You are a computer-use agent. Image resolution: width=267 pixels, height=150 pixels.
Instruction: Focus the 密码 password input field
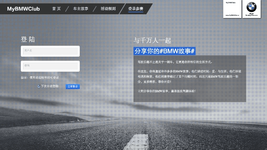(x=50, y=66)
